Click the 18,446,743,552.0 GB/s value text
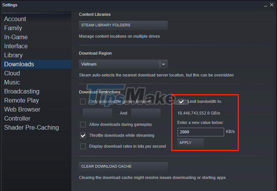 199,113
